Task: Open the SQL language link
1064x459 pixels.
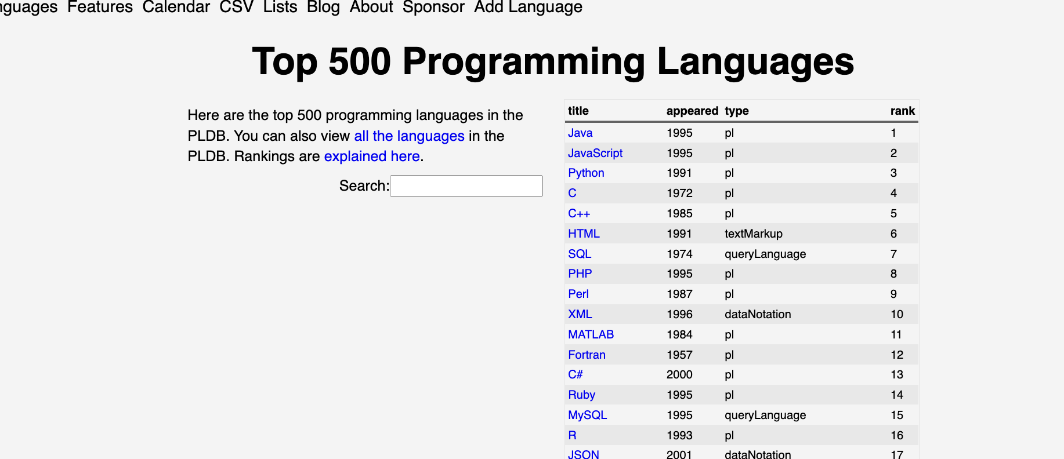Action: (x=580, y=254)
